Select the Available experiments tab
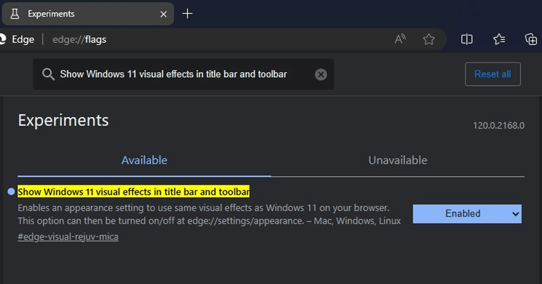 coord(144,160)
